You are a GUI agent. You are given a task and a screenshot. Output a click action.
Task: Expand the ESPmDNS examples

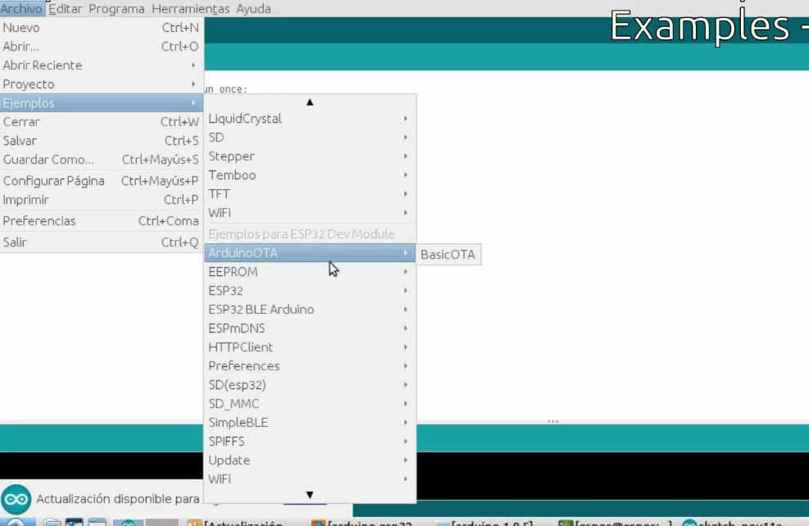(x=310, y=329)
